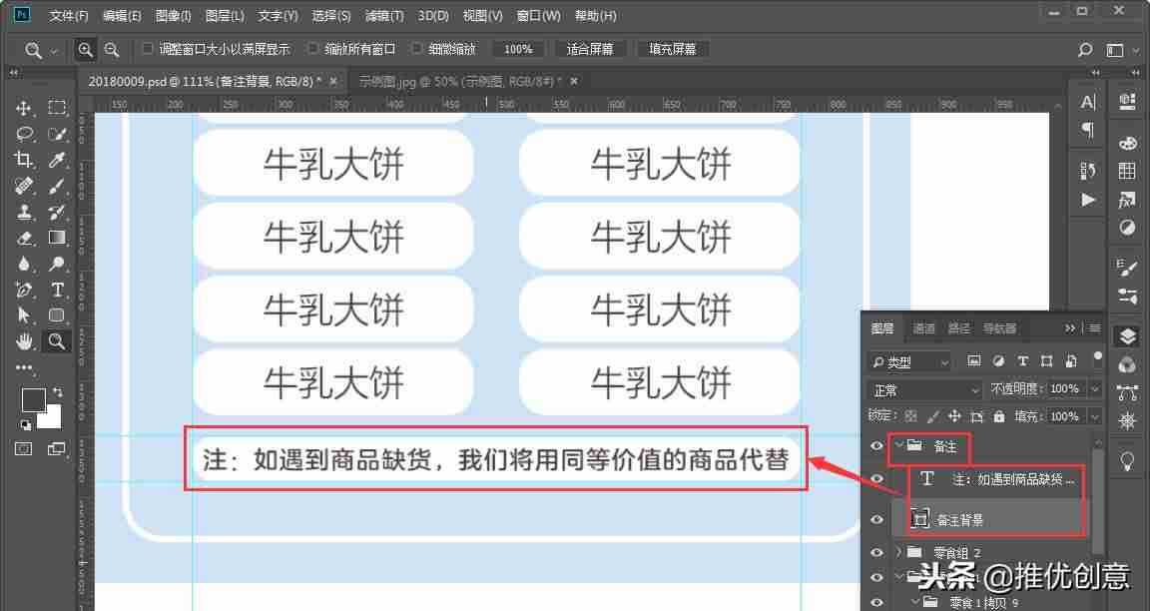Select the Path Selection tool
The image size is (1150, 611).
point(24,315)
